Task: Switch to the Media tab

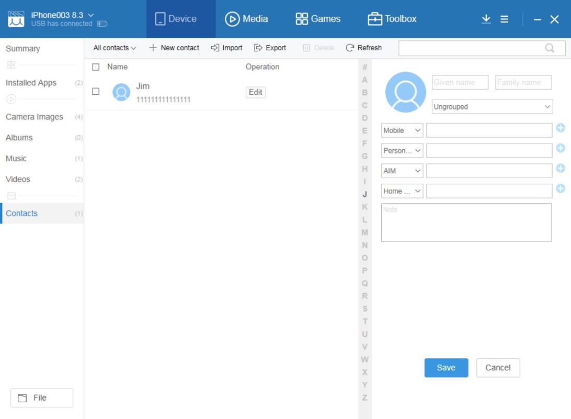Action: [246, 19]
